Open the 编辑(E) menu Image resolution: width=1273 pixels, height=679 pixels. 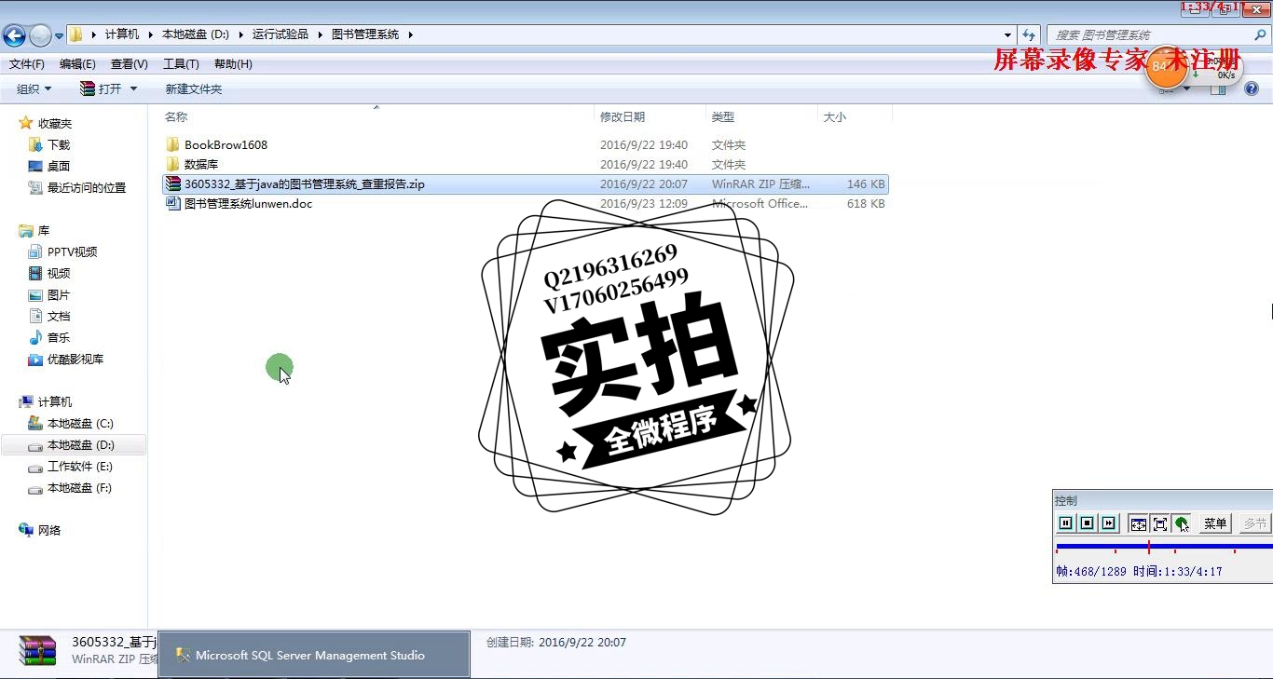(77, 64)
